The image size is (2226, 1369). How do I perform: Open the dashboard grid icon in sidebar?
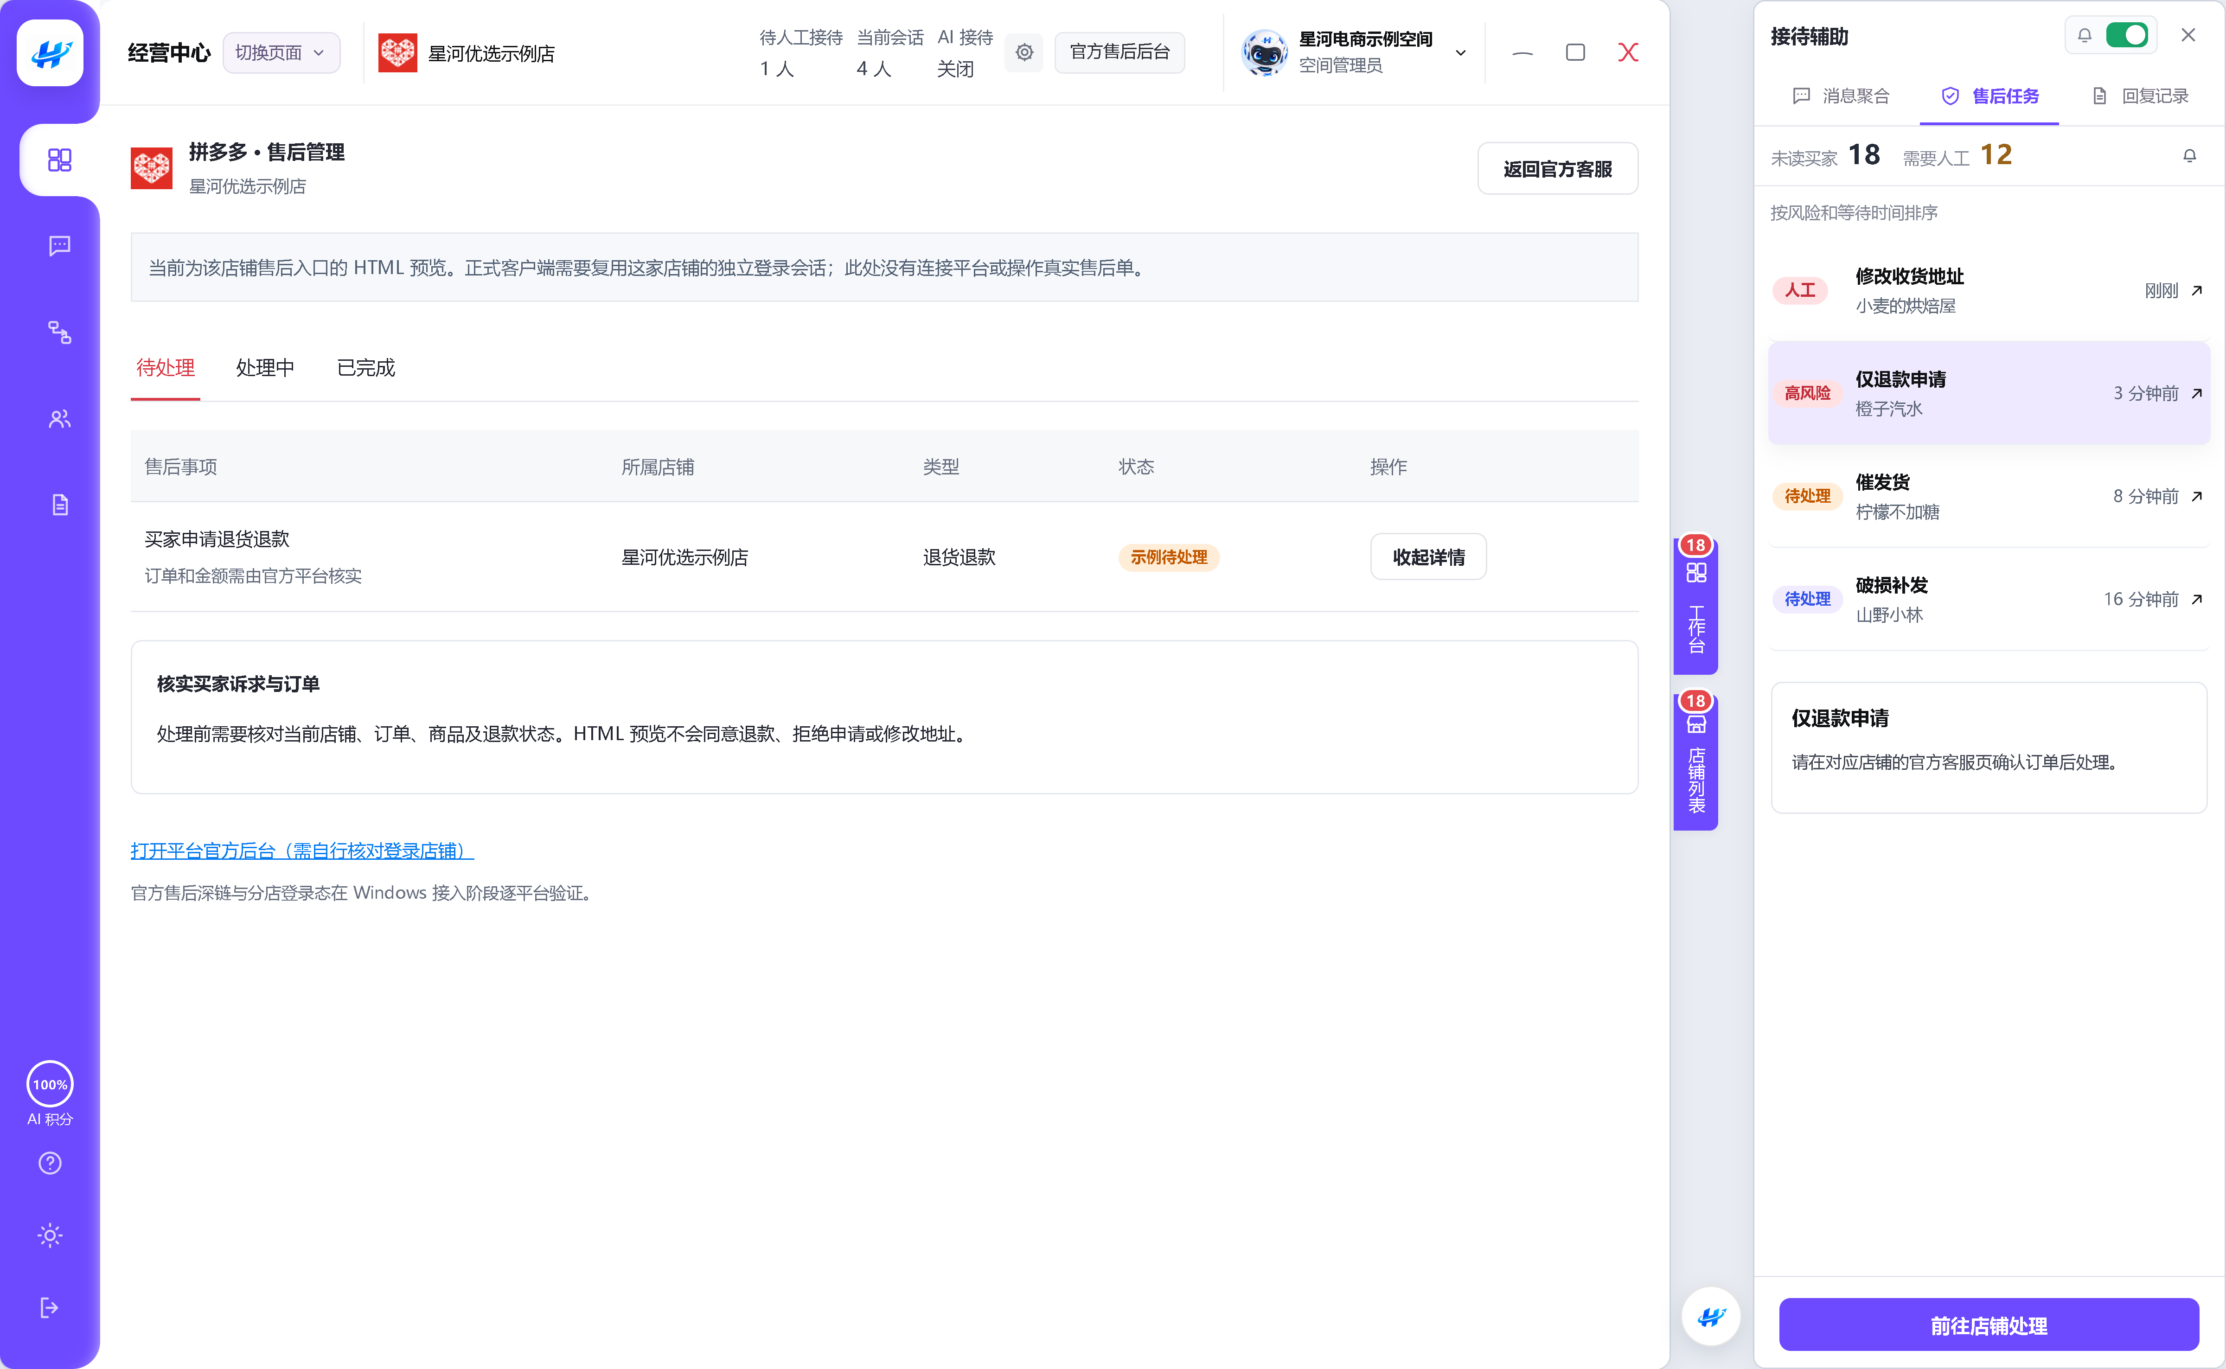click(x=60, y=160)
